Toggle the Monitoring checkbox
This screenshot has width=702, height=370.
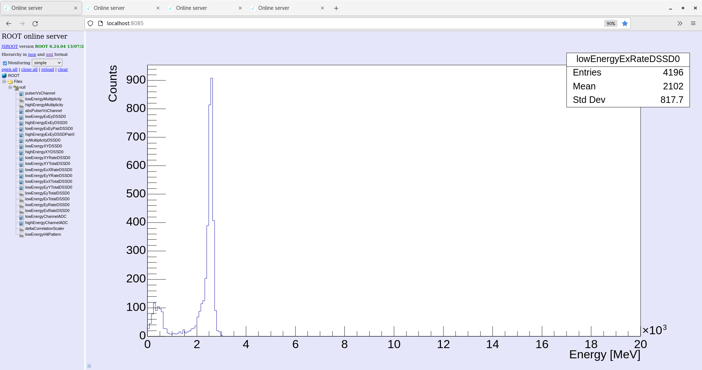[5, 63]
